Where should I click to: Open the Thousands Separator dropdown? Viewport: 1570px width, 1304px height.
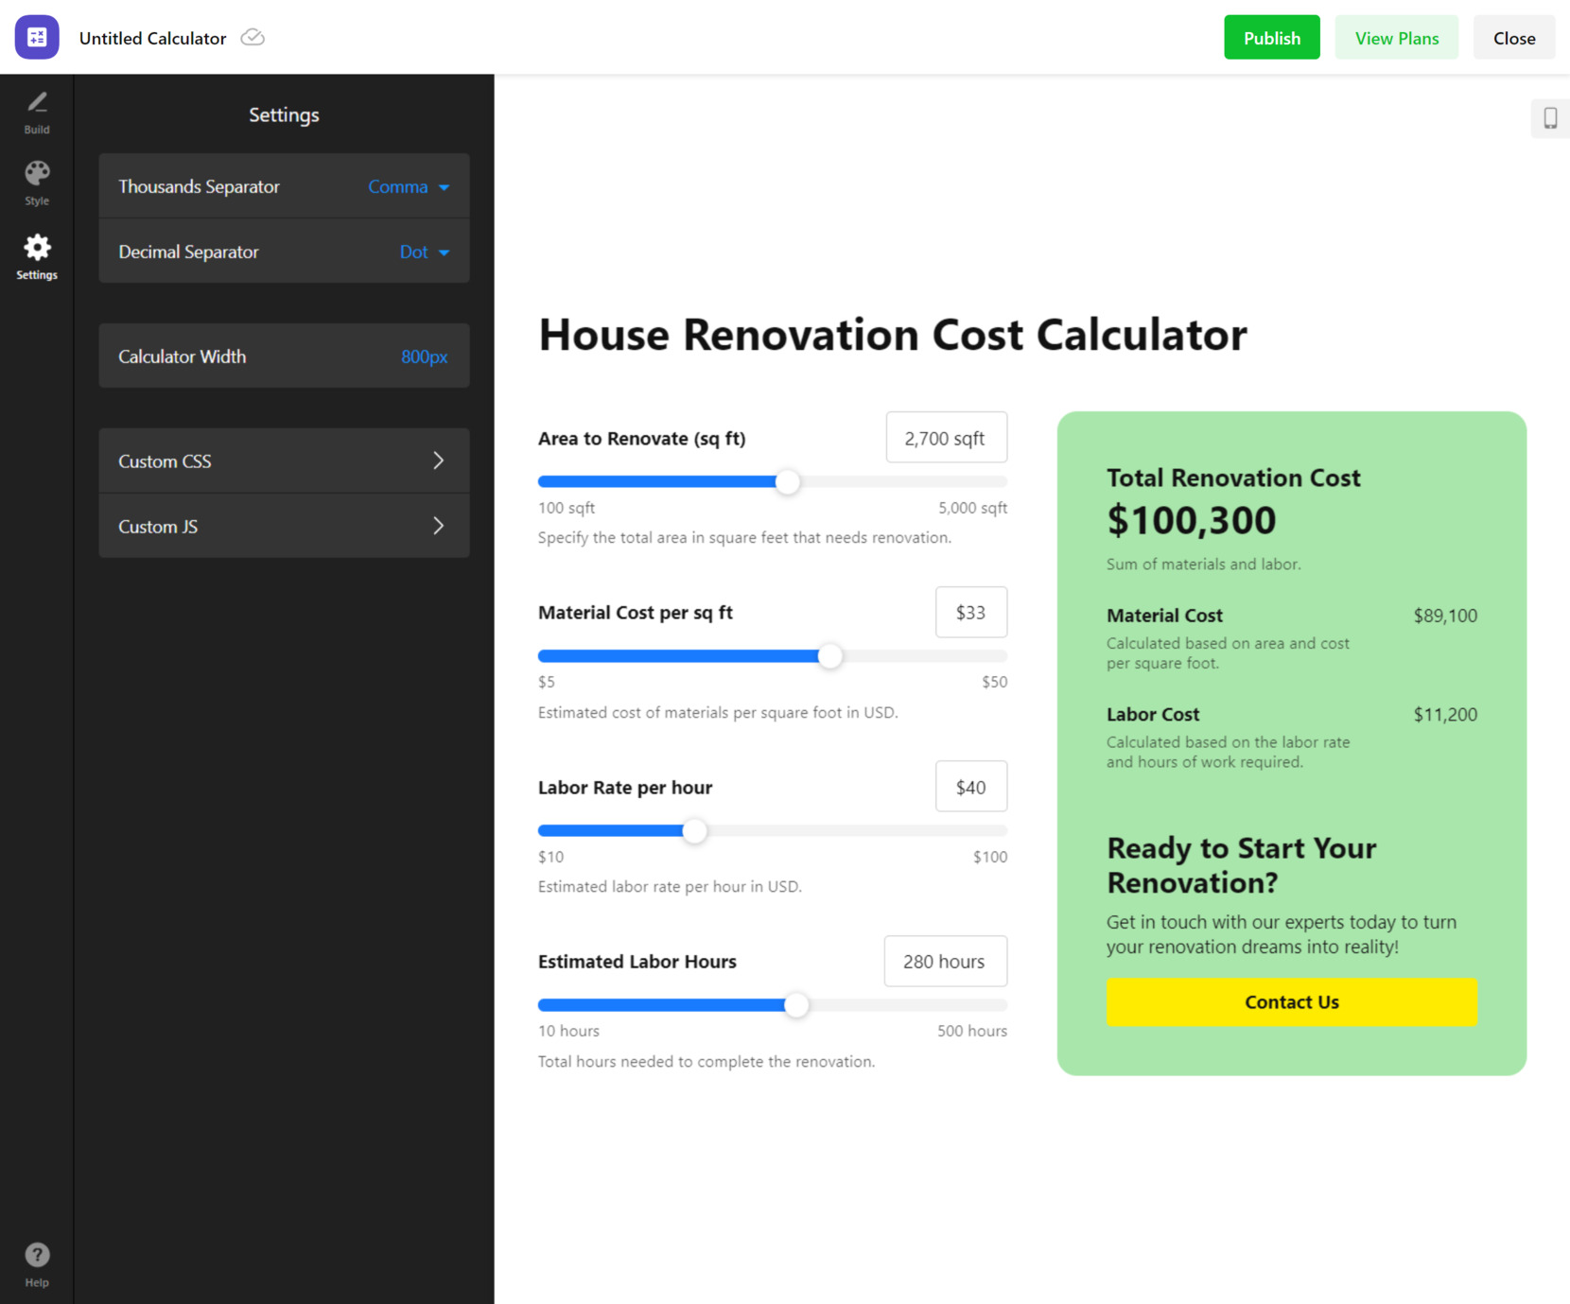[408, 186]
